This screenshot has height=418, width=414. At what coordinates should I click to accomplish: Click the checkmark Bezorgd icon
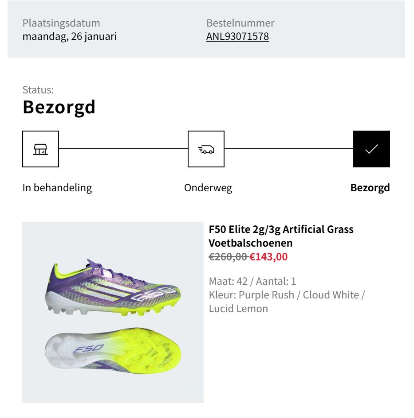point(371,149)
